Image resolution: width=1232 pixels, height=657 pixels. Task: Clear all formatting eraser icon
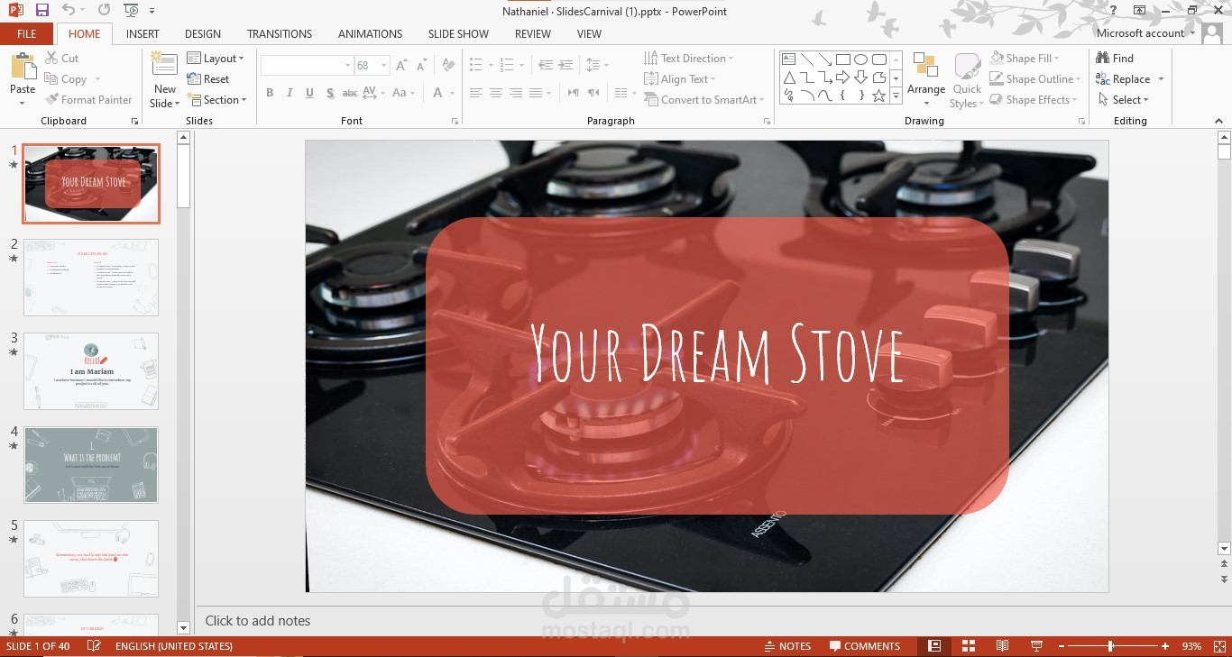tap(448, 66)
